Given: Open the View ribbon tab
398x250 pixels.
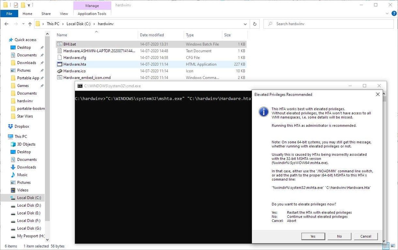Looking at the screenshot, I should pos(64,14).
